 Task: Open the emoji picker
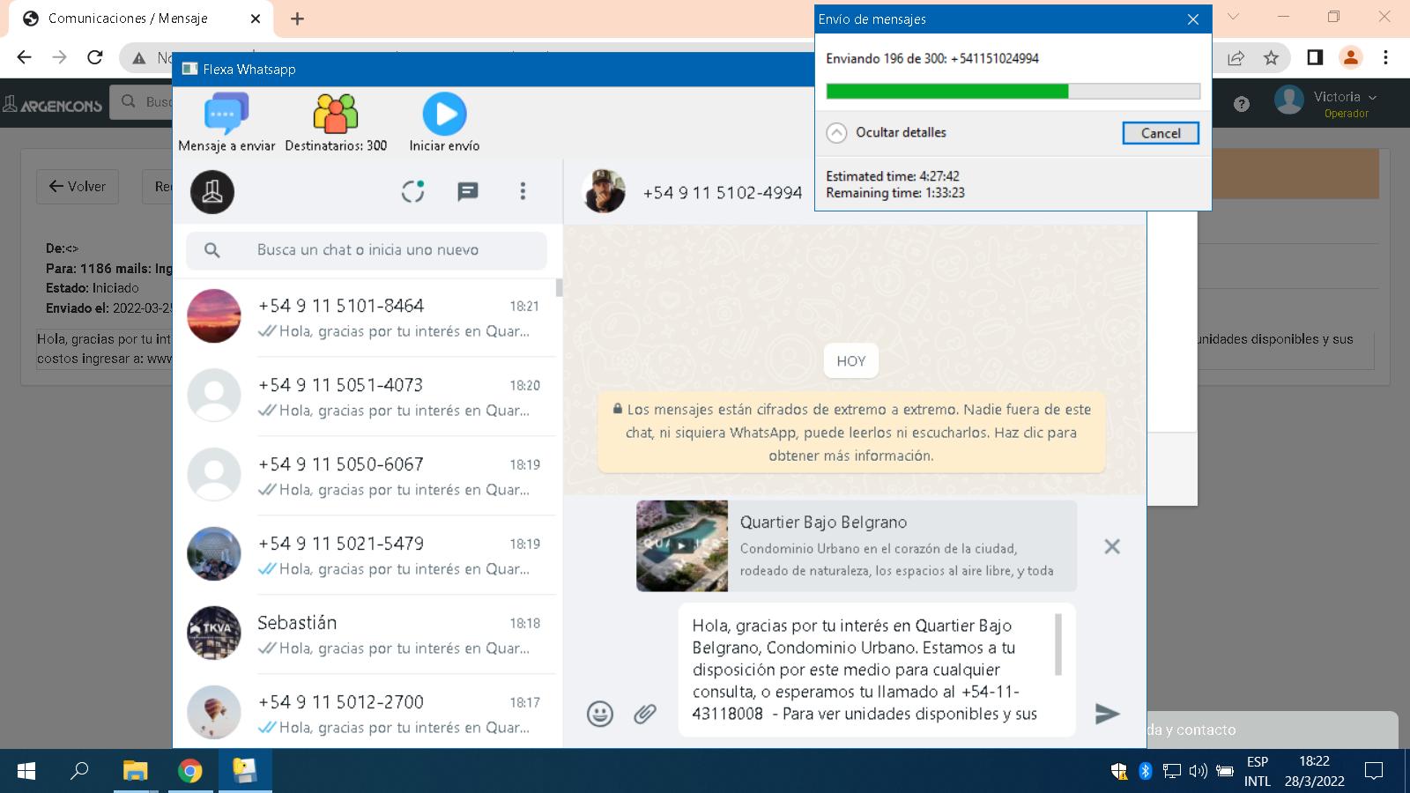pos(600,714)
